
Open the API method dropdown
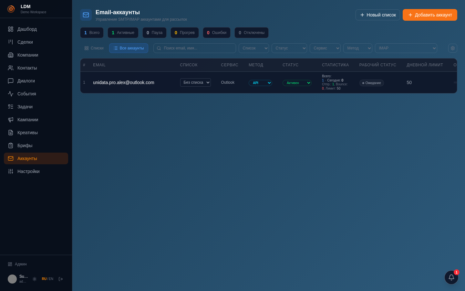pyautogui.click(x=260, y=83)
